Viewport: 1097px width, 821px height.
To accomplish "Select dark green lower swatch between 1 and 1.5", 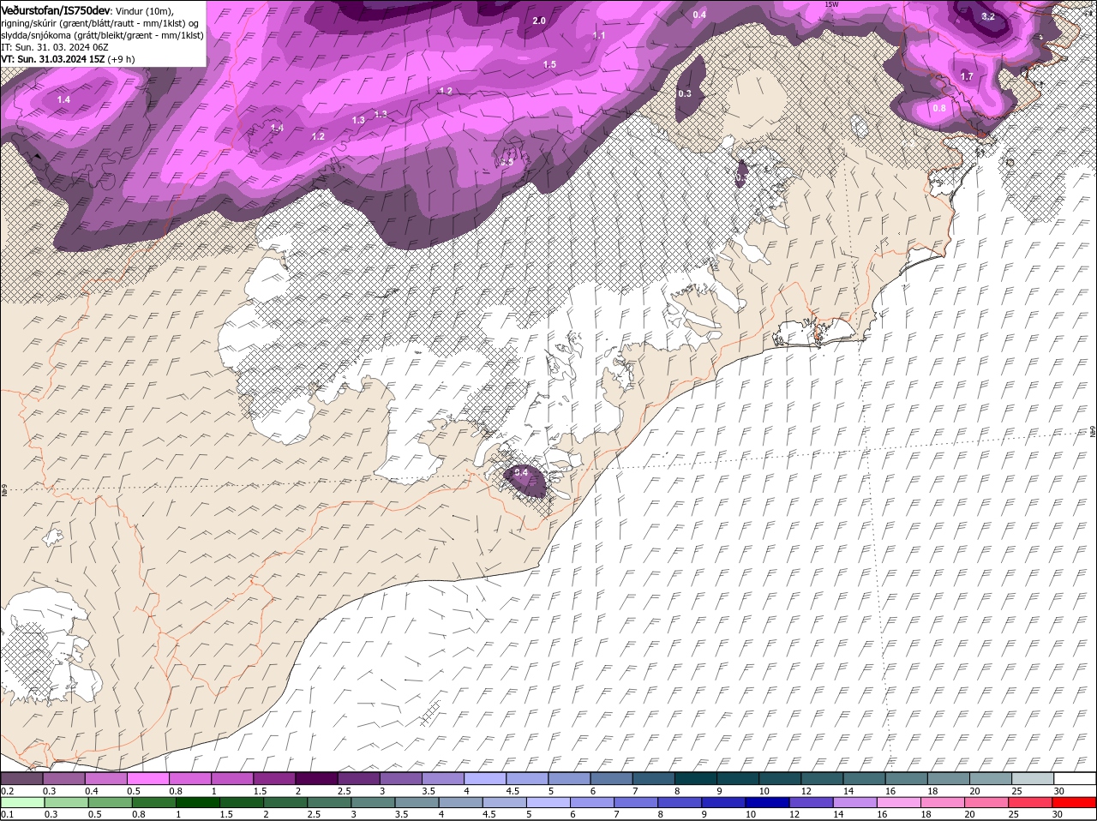I will click(x=197, y=803).
